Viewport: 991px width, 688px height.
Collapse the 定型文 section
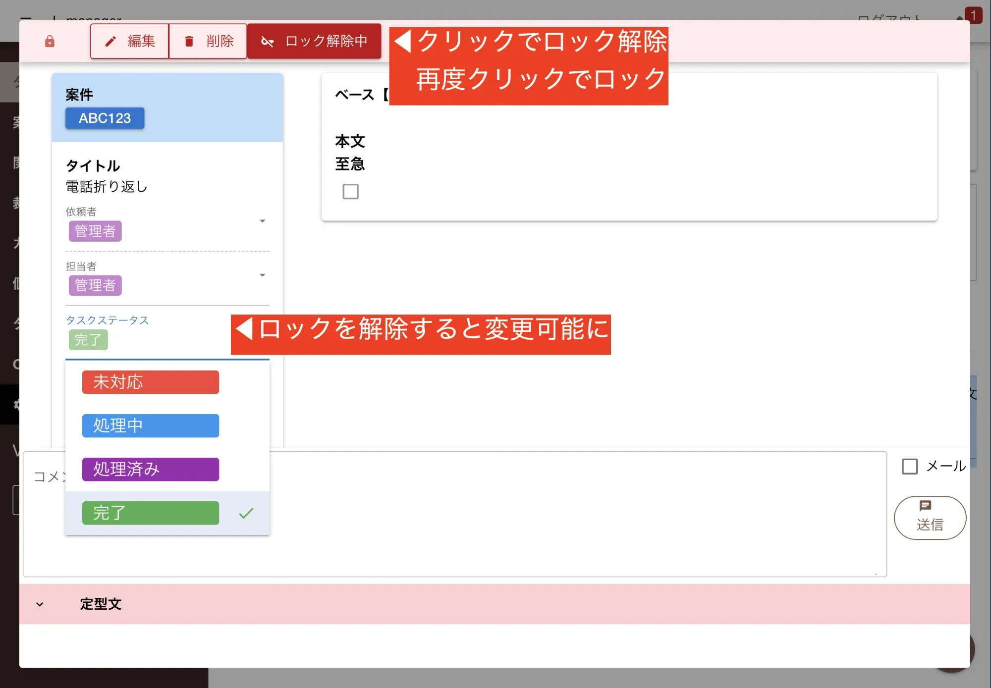(x=40, y=604)
